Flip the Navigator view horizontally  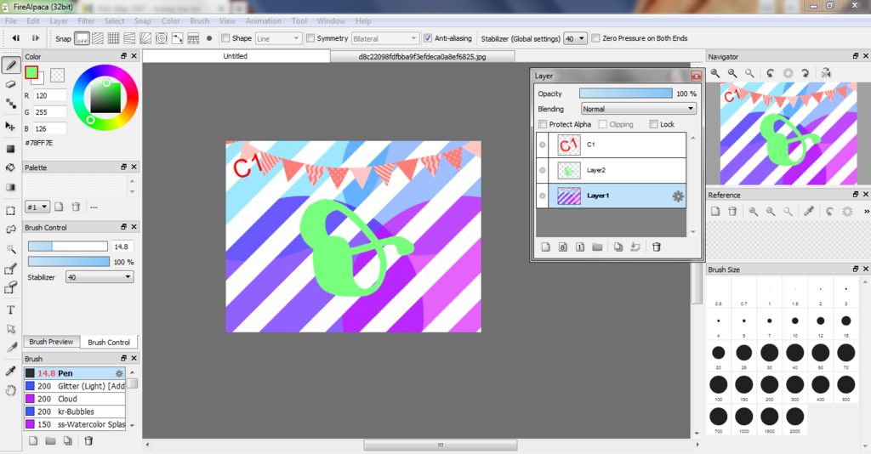826,73
